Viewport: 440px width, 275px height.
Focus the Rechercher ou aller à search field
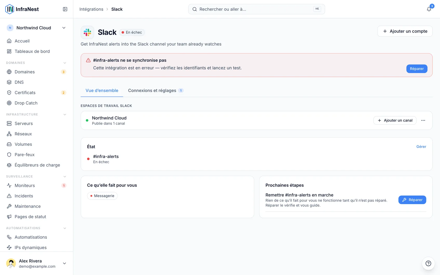256,9
